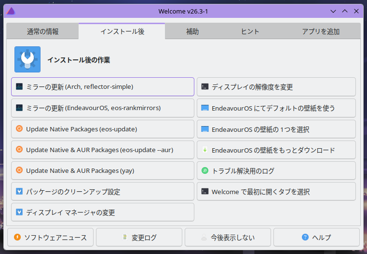Switch to the 通常の情報 tab

42,31
